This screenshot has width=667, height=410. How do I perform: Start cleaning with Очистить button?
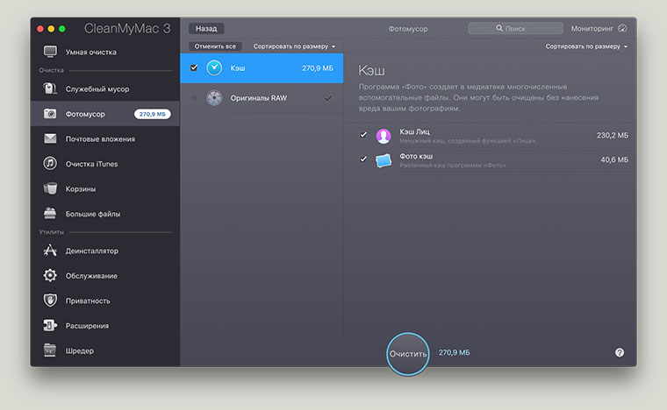pos(407,354)
